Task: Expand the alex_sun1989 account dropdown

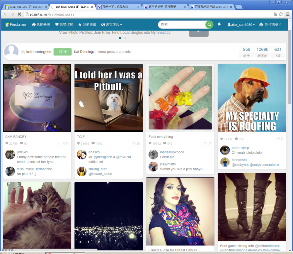Action: coord(241,25)
